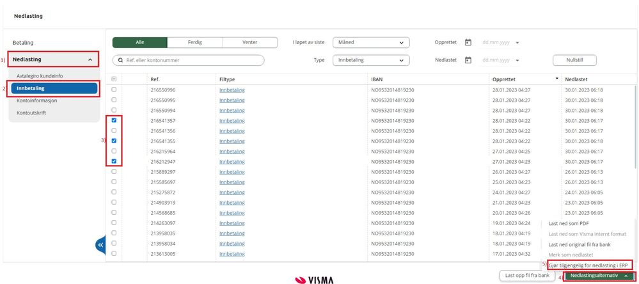Choose Last ned som PDF option

[569, 223]
